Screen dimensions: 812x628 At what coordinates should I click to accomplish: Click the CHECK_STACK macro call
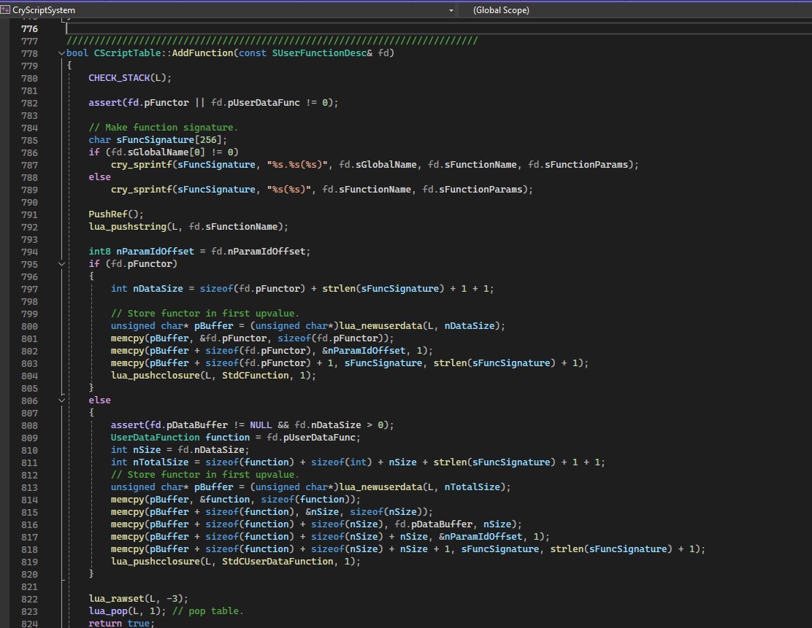pyautogui.click(x=120, y=78)
